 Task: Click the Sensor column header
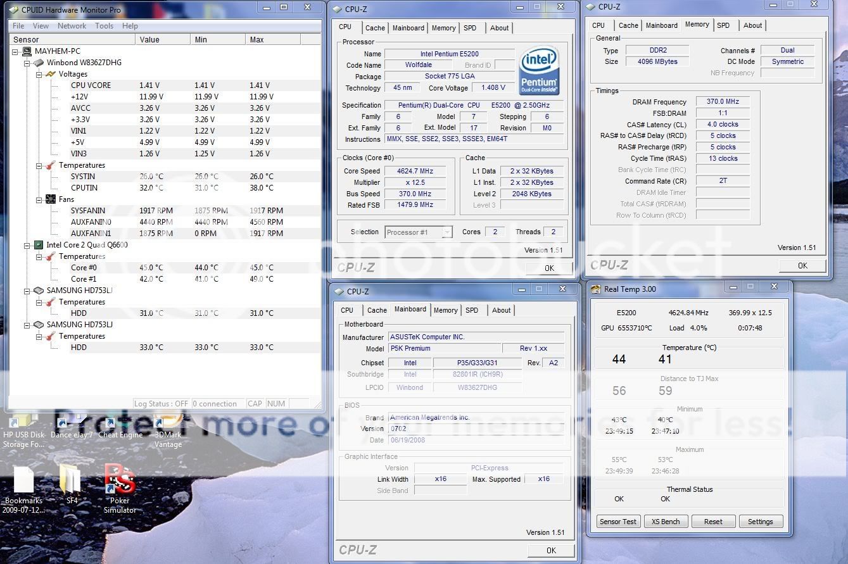[72, 39]
